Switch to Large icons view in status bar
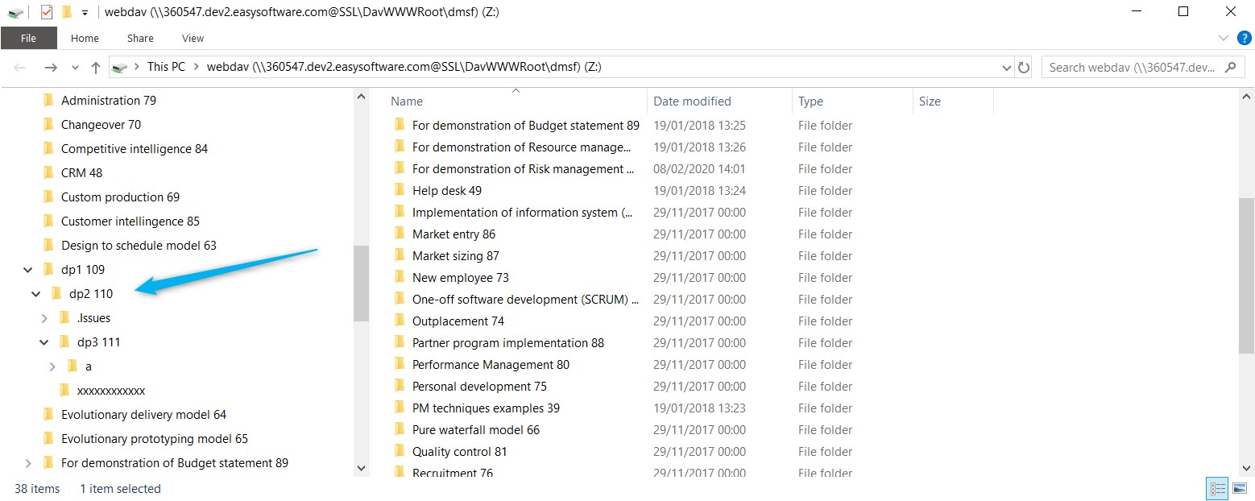1255x501 pixels. click(x=1239, y=489)
